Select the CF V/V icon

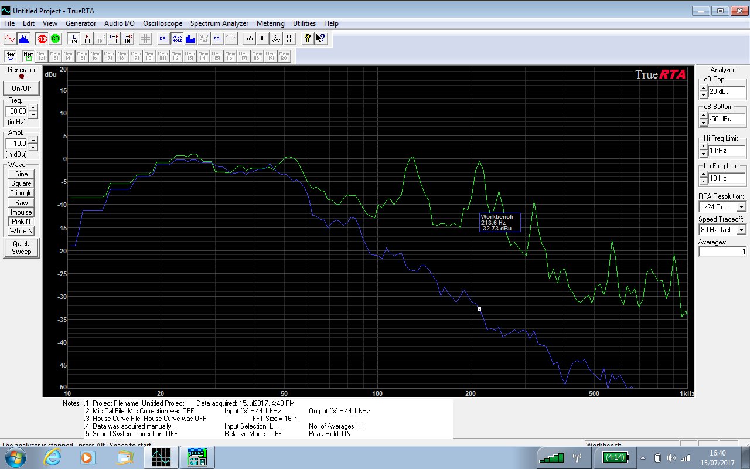[276, 39]
